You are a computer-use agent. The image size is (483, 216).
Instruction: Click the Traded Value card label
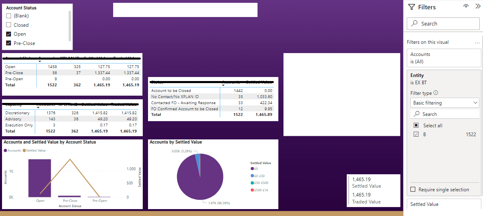click(x=366, y=202)
